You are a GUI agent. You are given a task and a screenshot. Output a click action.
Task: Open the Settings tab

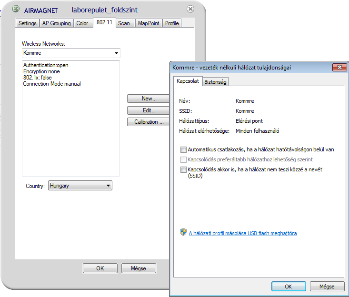click(27, 23)
